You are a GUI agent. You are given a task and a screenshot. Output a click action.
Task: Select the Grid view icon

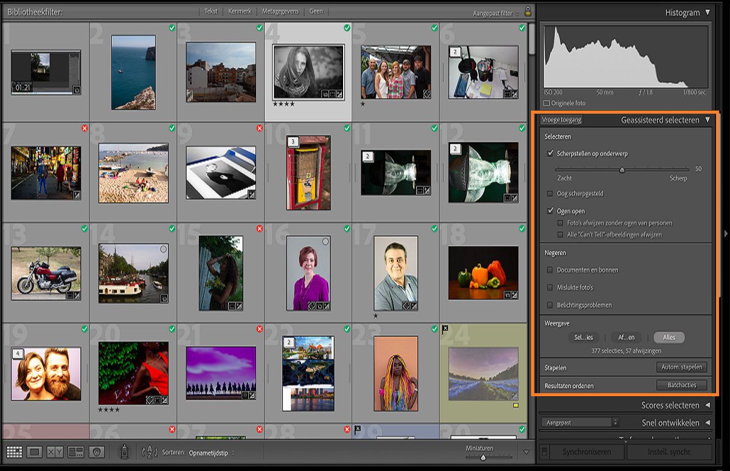click(x=14, y=451)
